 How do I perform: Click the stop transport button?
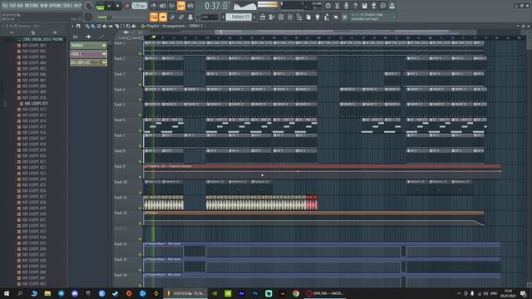click(117, 6)
